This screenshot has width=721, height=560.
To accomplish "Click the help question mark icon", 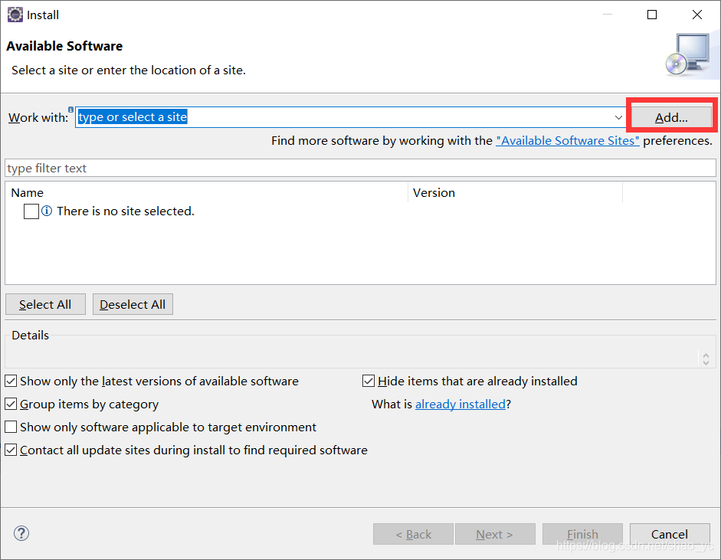I will tap(21, 533).
